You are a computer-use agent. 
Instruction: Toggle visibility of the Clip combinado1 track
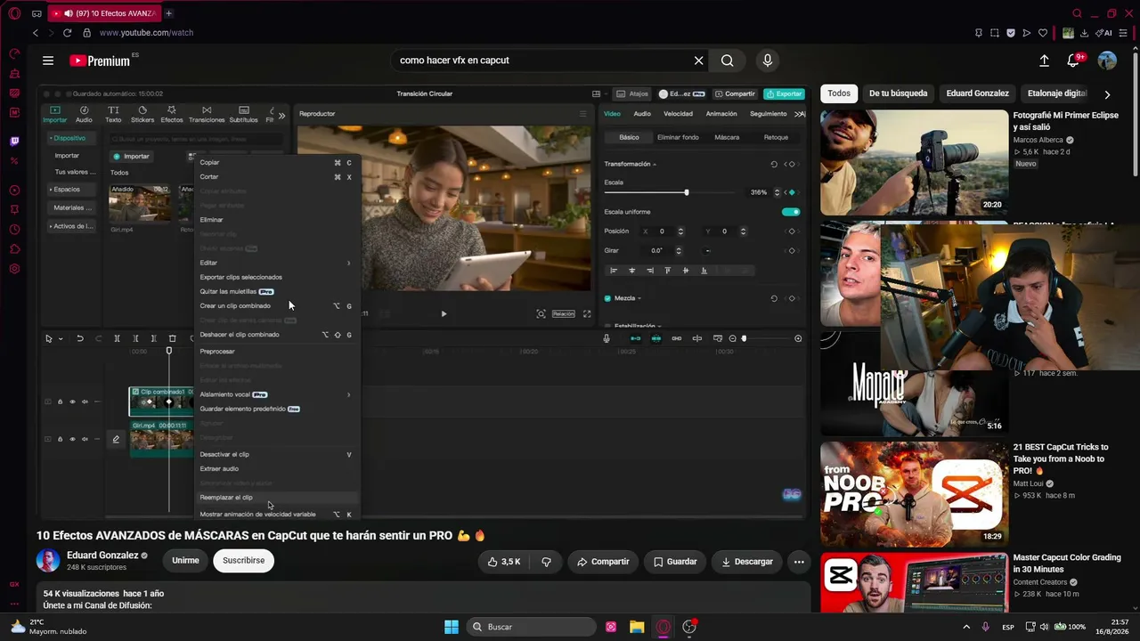(73, 402)
